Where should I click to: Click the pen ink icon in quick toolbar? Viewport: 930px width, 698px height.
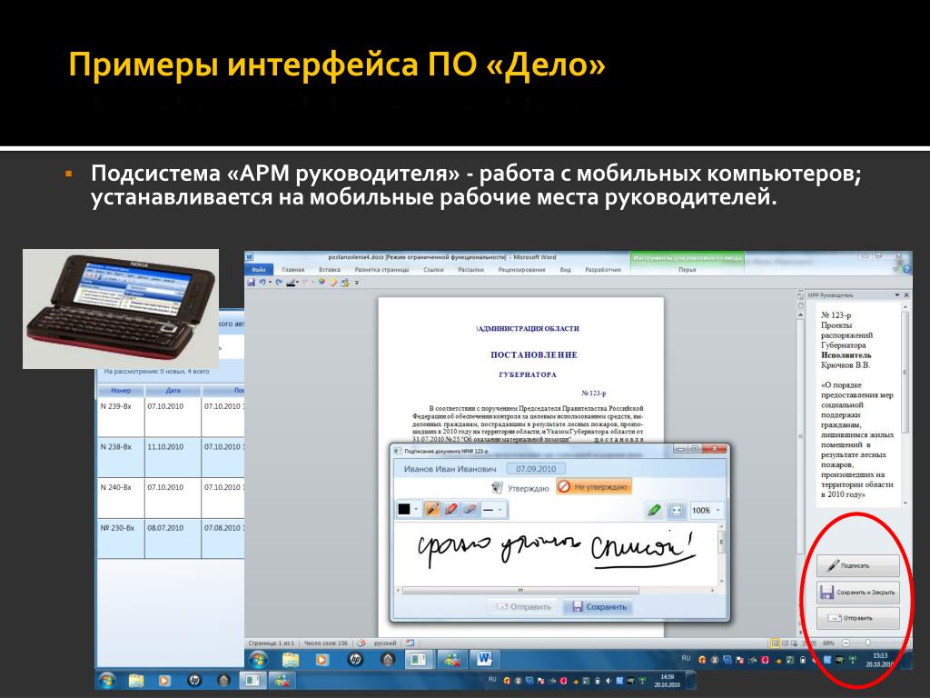pos(291,283)
